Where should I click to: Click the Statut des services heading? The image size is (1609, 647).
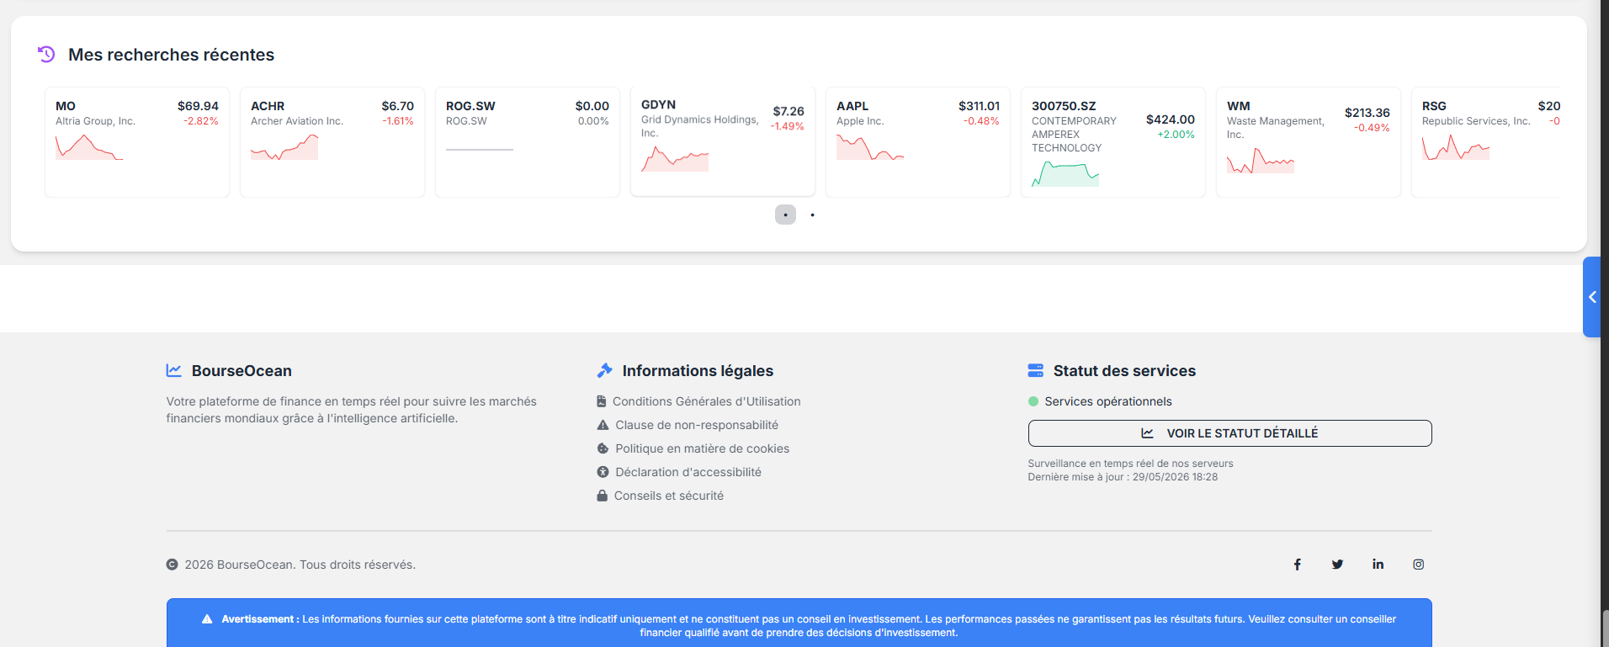pos(1124,371)
